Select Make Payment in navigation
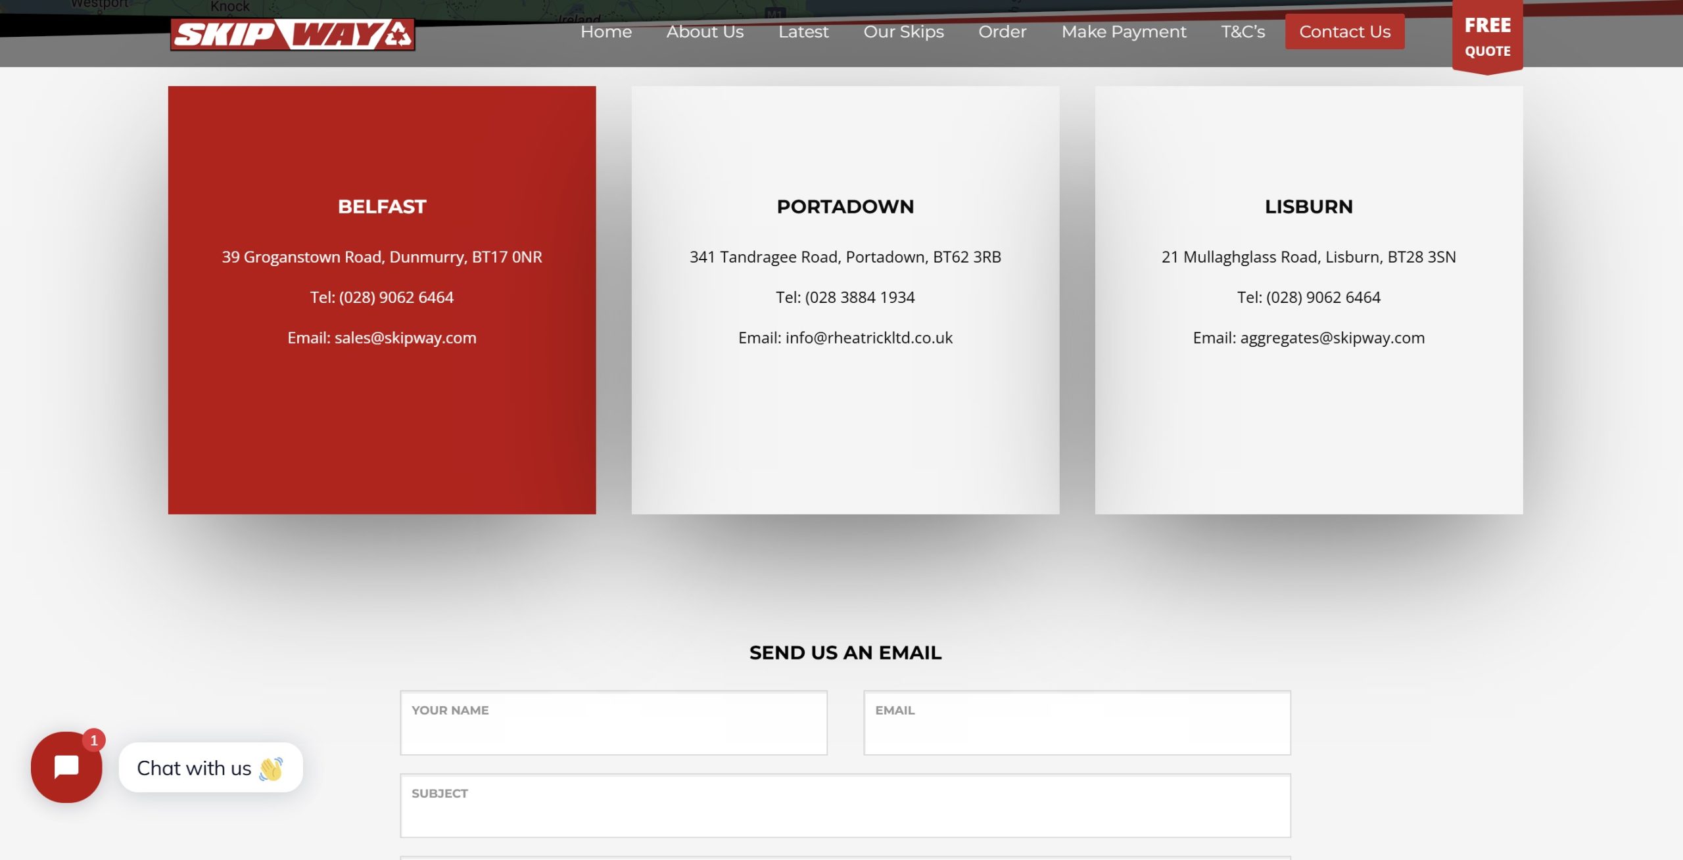This screenshot has height=860, width=1683. point(1124,32)
